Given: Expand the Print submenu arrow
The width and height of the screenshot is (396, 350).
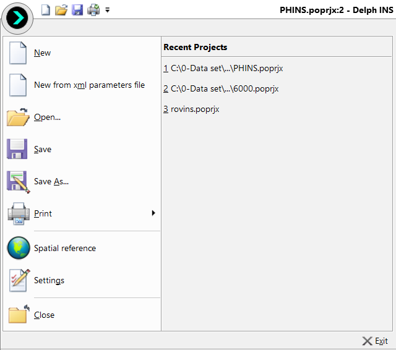Looking at the screenshot, I should [x=153, y=213].
